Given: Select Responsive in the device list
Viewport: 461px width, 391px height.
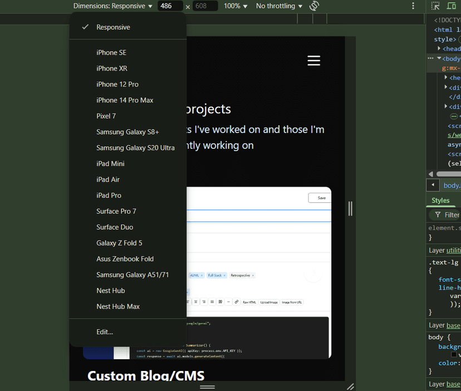Looking at the screenshot, I should coord(128,27).
